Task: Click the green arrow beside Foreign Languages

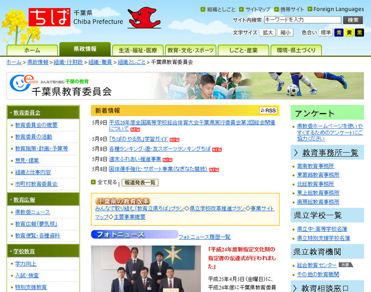Action: (310, 9)
